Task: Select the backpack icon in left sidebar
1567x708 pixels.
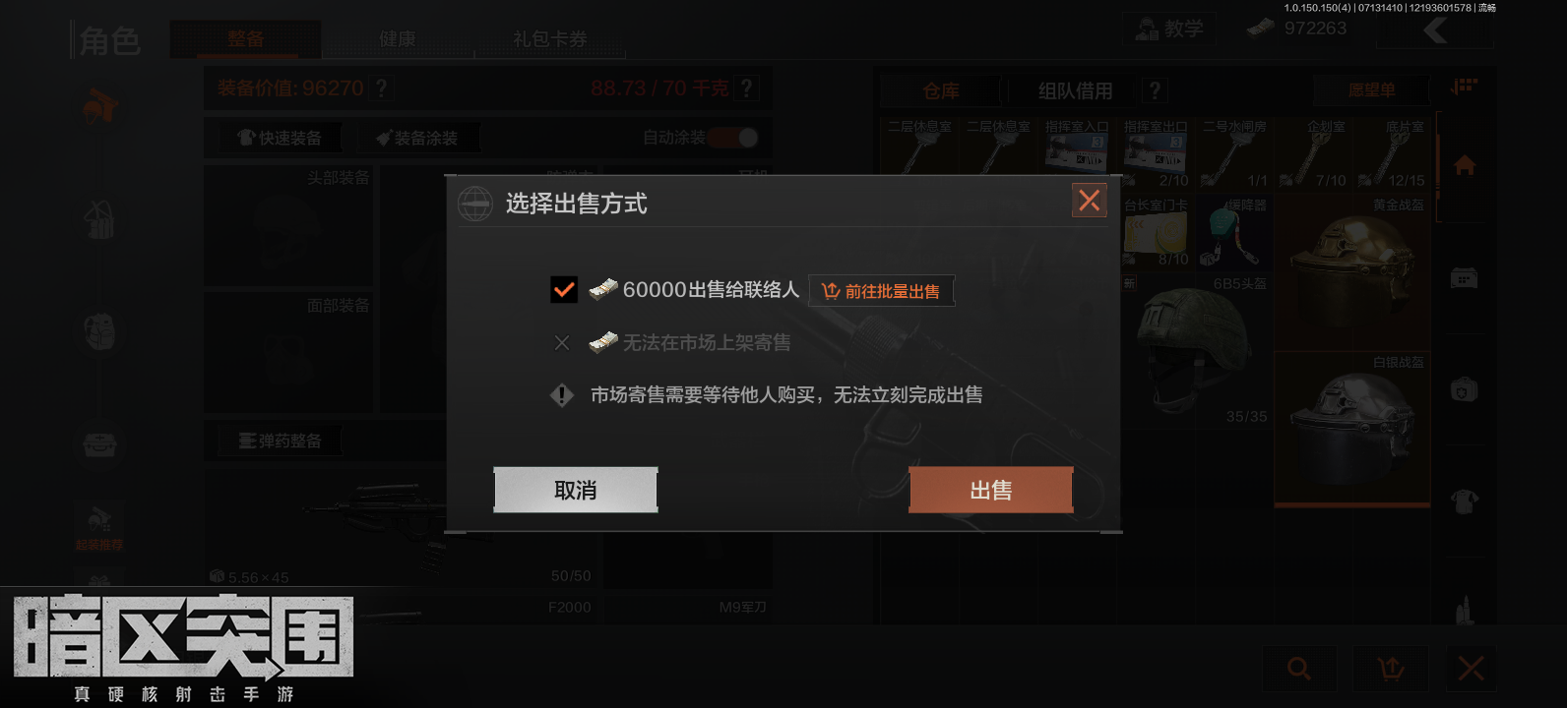Action: [99, 220]
